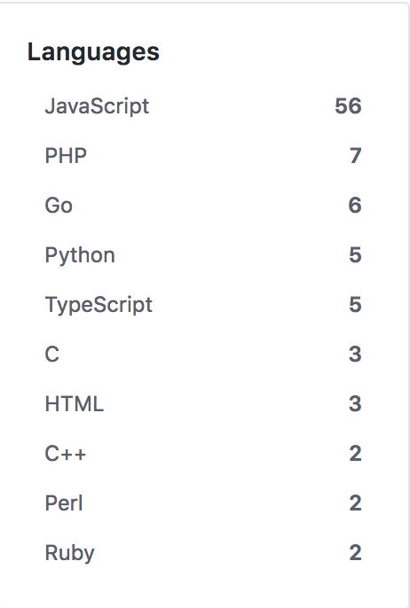The image size is (410, 608).
Task: Click the 5 count beside Python
Action: (355, 255)
